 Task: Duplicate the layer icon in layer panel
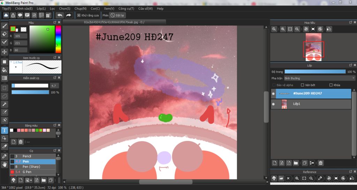point(305,163)
